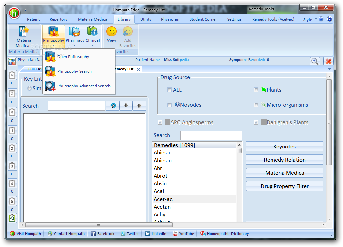Click clipboard number 5 sidebar icon

coord(12,201)
